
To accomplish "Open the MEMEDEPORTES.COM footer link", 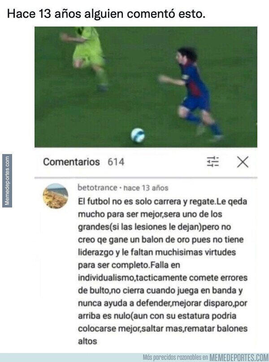I will coord(239,358).
